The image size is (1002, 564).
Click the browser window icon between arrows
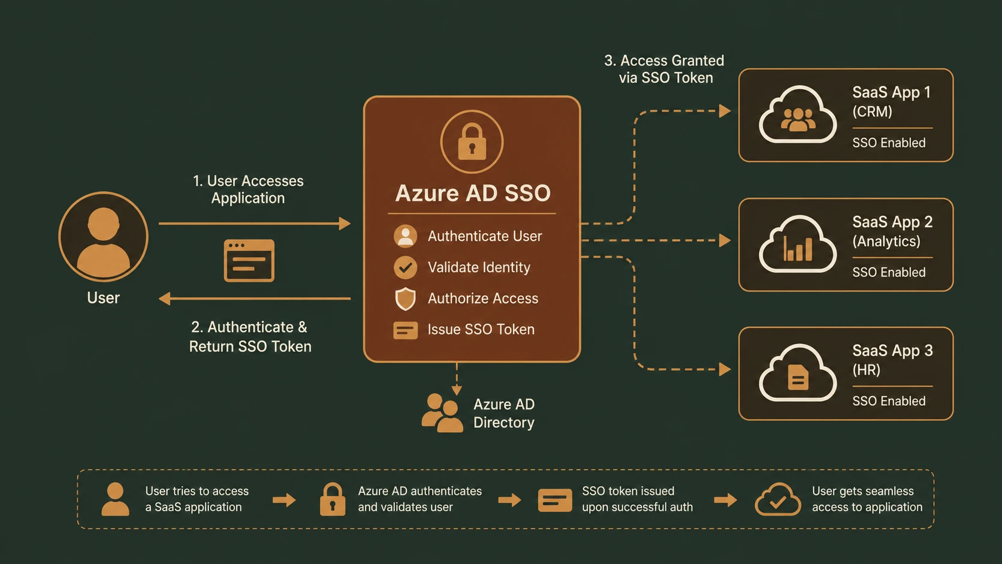pyautogui.click(x=249, y=261)
